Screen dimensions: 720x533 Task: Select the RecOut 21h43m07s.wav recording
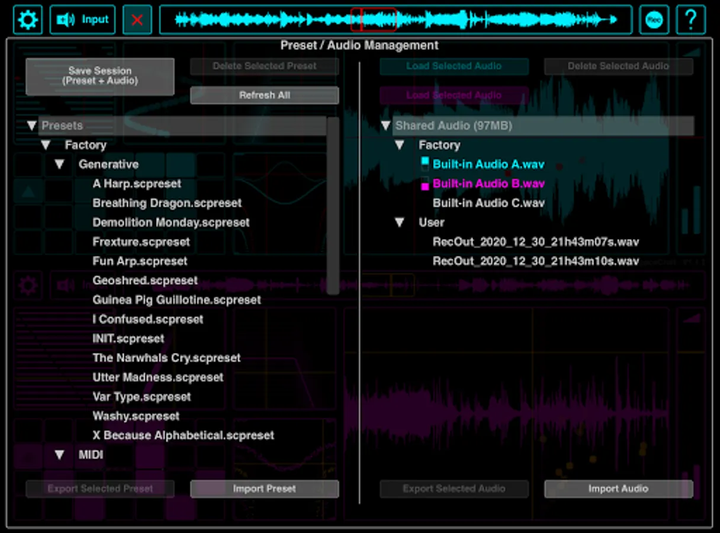[x=535, y=242]
